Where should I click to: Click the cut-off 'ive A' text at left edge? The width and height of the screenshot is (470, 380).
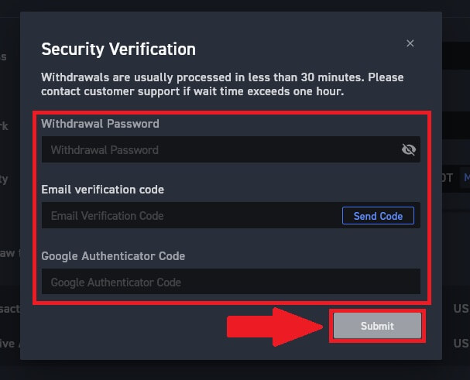8,343
